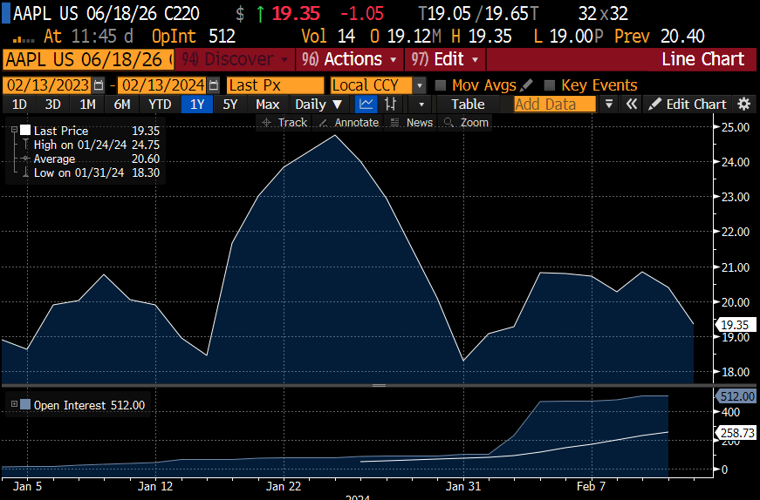Viewport: 760px width, 500px height.
Task: Click the green up-tick arrow indicator
Action: (260, 14)
